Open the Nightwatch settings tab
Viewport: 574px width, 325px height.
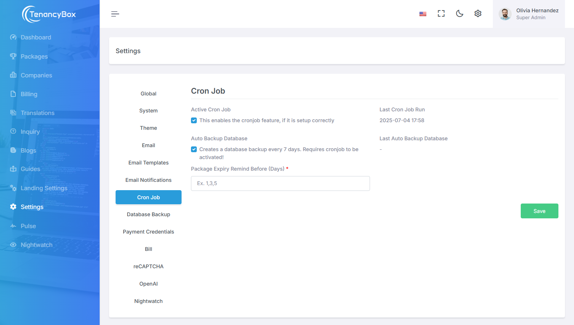pos(149,301)
